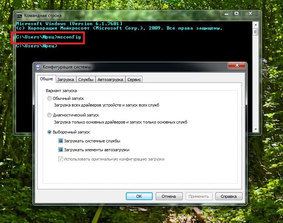Toggle Загружать элементы автозагрузки checkbox
283x223 pixels.
[61, 149]
